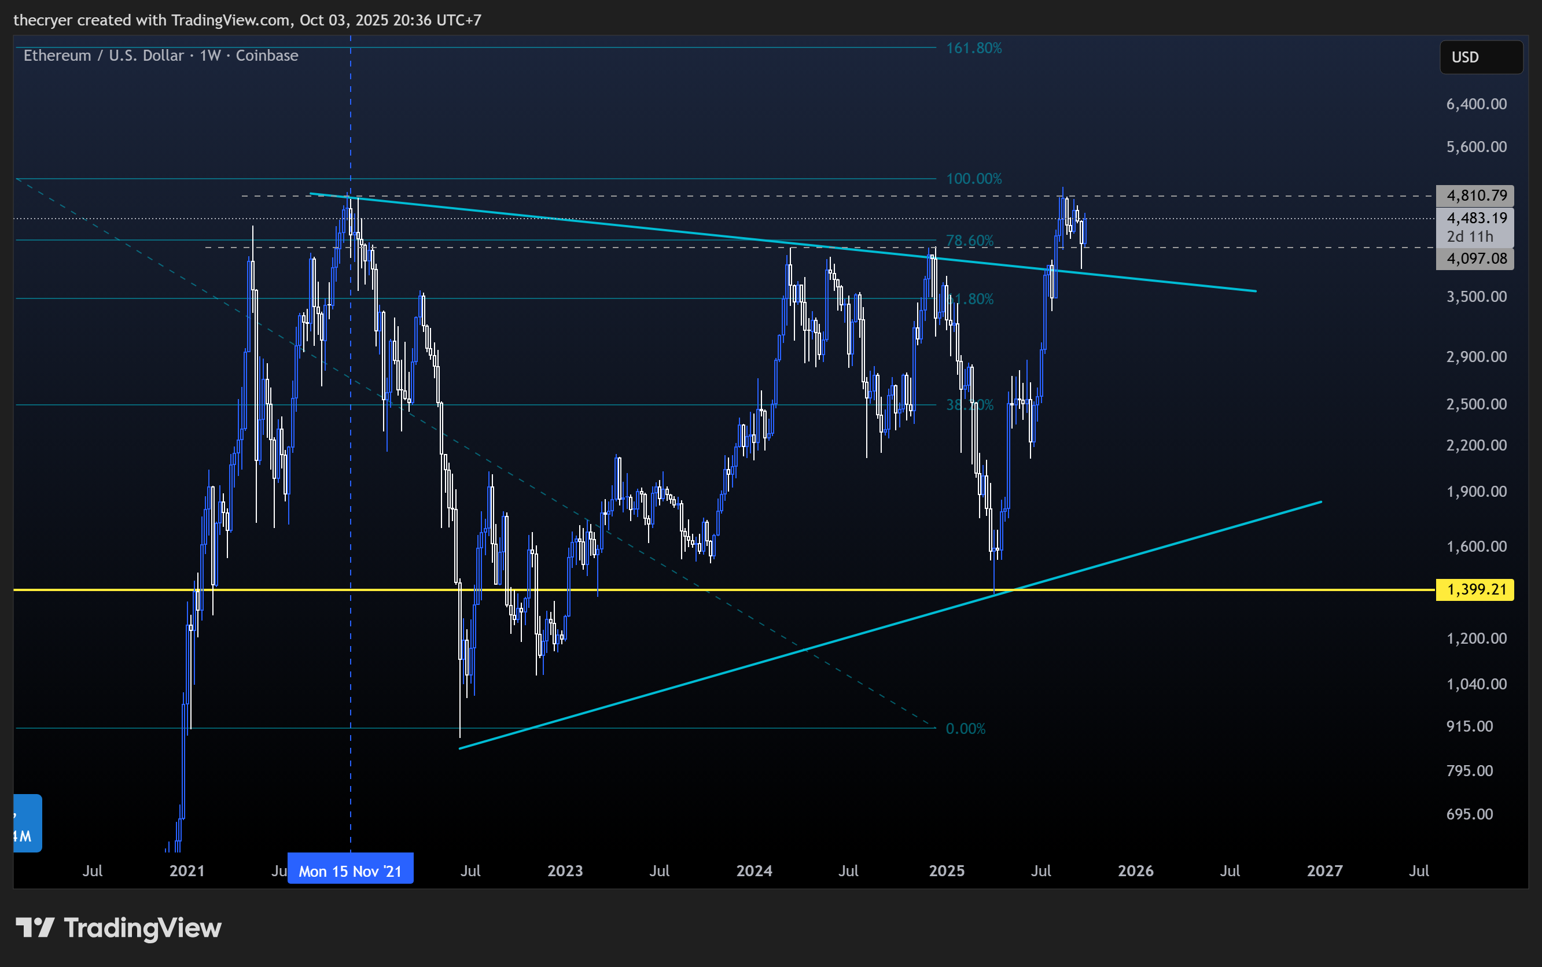Click the 100.00% Fibonacci level label
Viewport: 1542px width, 967px height.
[x=974, y=179]
